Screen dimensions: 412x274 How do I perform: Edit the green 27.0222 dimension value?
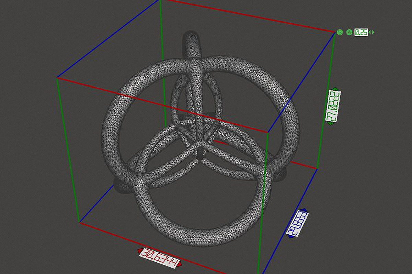click(333, 106)
